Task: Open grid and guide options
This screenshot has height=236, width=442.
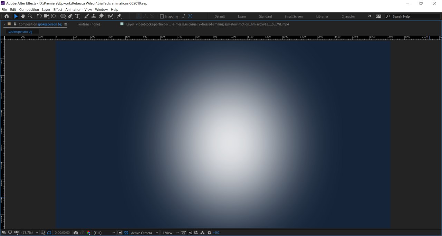Action: pos(43,233)
